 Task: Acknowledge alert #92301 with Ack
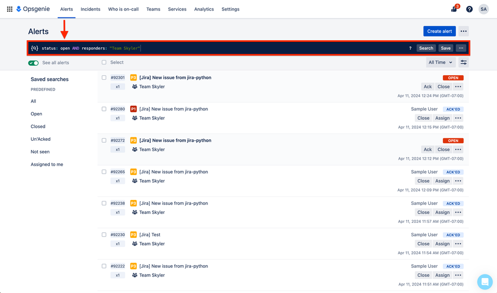click(427, 87)
